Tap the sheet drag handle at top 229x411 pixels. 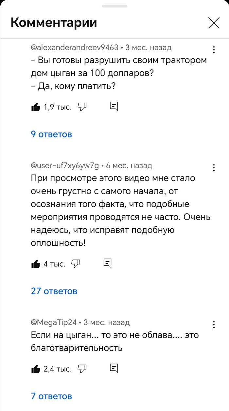114,6
